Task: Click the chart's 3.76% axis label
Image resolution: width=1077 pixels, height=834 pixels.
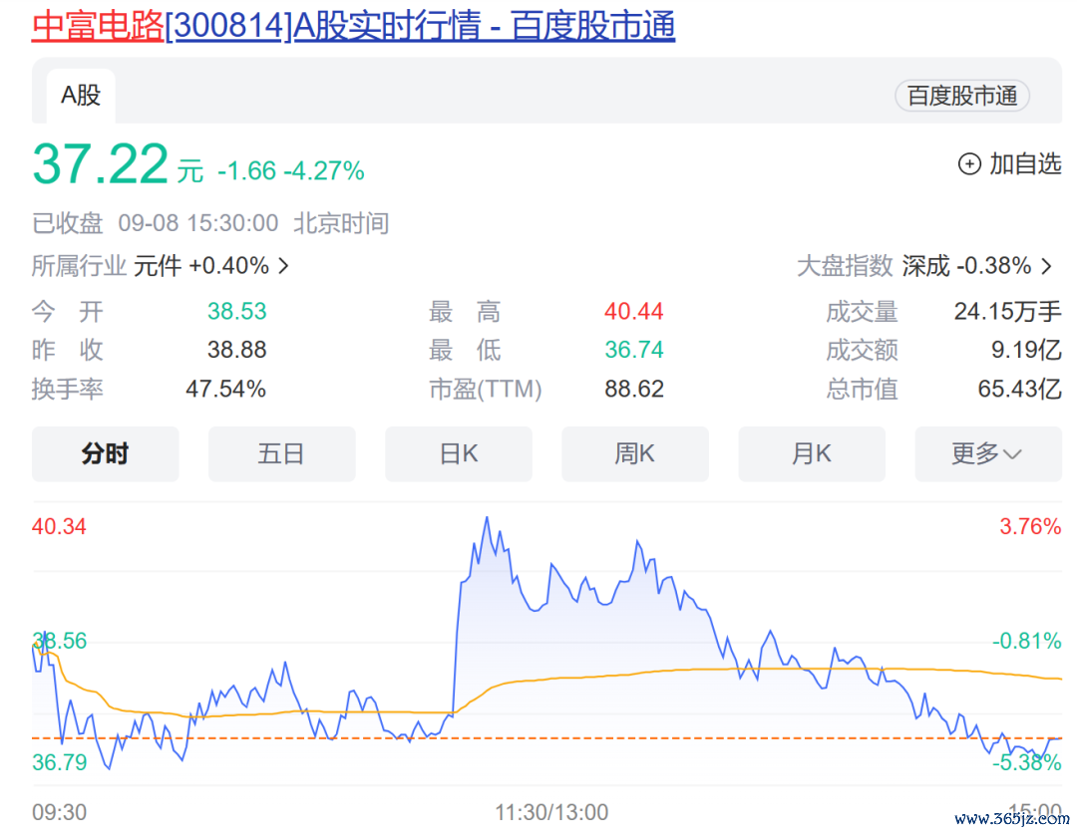Action: (x=1030, y=526)
